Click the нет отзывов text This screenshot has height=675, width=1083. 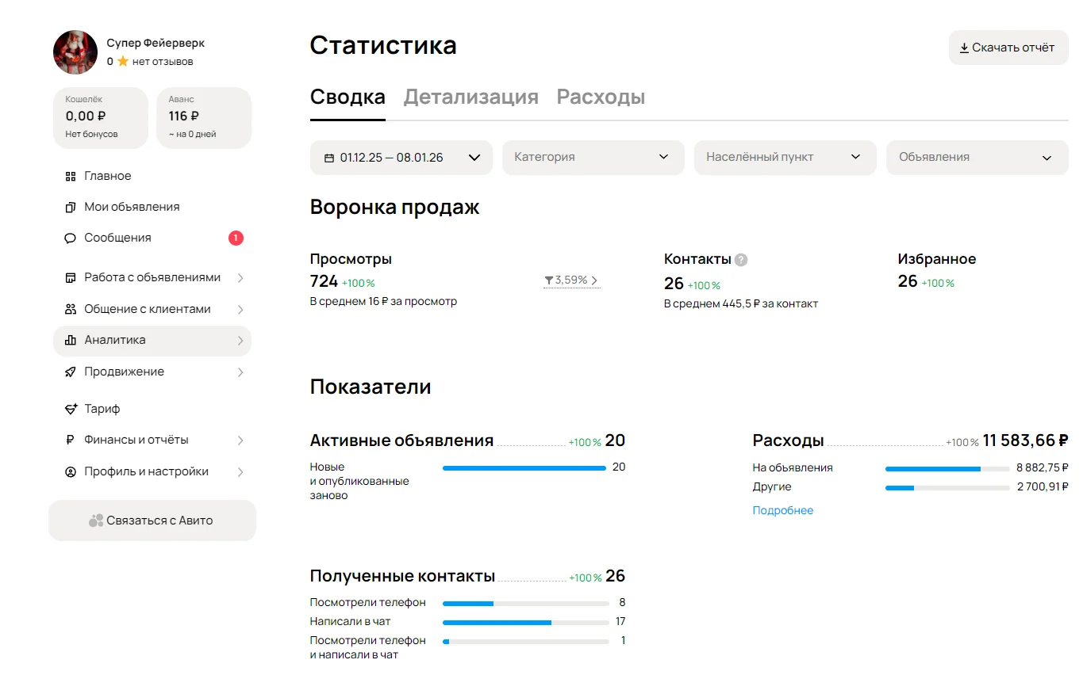163,62
